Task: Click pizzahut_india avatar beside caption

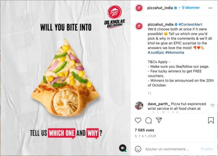Action: pos(139,26)
